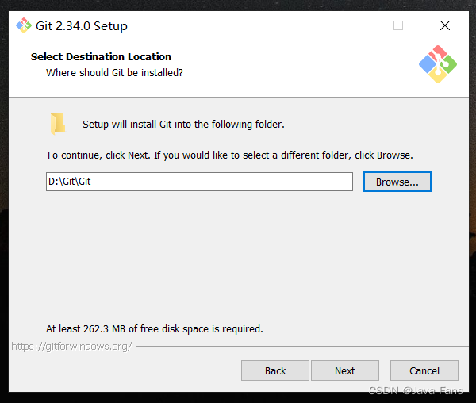
Task: Click the 'To continue, click Next' instruction
Action: [x=229, y=155]
